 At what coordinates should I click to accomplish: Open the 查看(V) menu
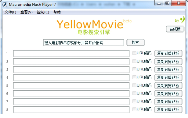point(27,12)
